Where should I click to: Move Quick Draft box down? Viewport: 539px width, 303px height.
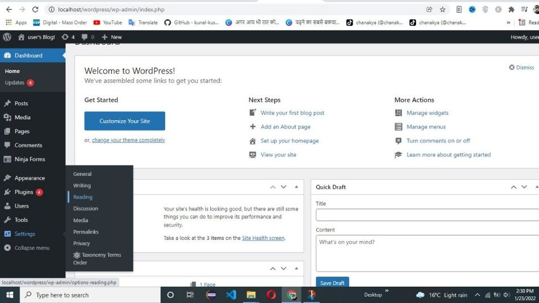pos(524,187)
